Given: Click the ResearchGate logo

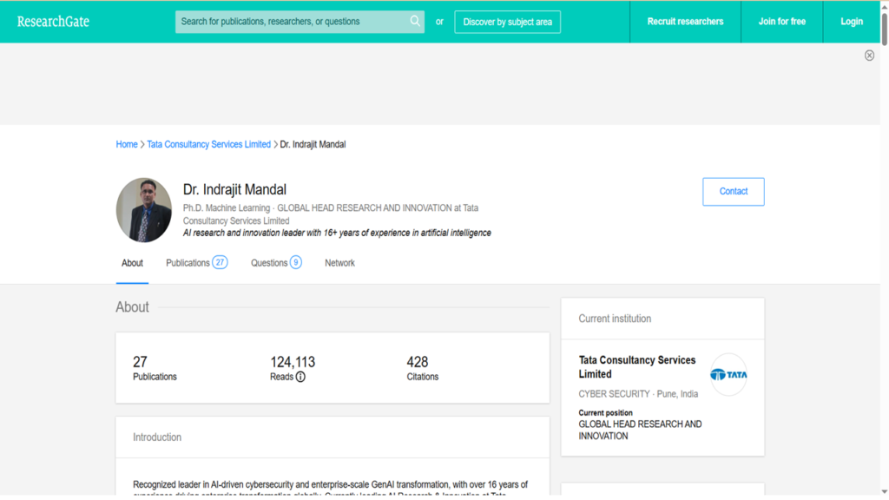Looking at the screenshot, I should [53, 22].
